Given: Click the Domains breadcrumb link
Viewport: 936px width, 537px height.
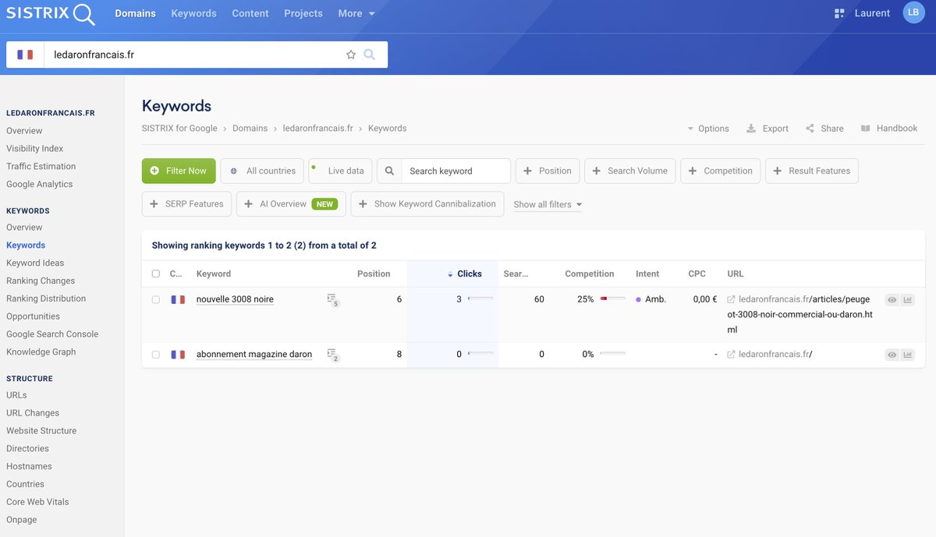Looking at the screenshot, I should coord(250,129).
